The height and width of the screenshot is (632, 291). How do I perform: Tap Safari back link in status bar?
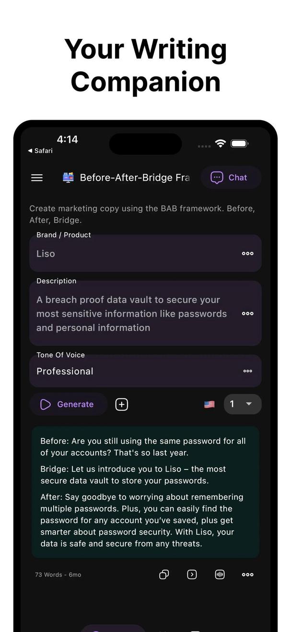[x=40, y=150]
